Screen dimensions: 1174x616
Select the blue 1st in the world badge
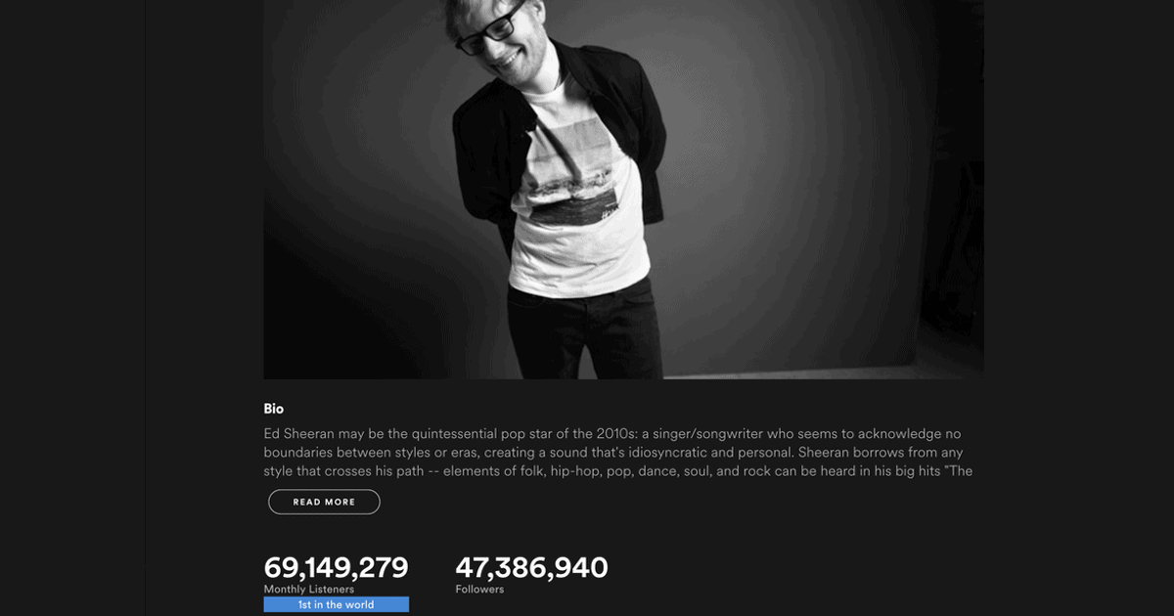[336, 604]
